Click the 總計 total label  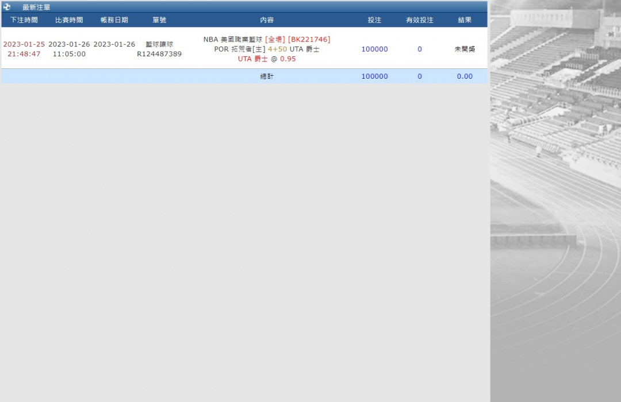(267, 76)
